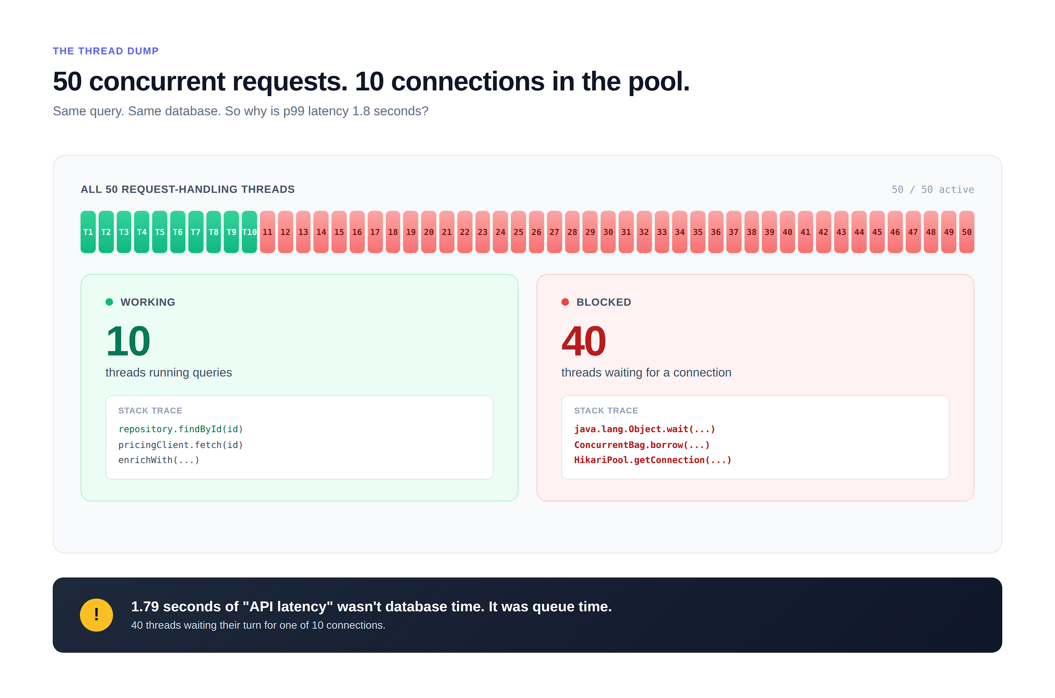This screenshot has height=698, width=1055.
Task: Select thread tile T4
Action: (142, 232)
